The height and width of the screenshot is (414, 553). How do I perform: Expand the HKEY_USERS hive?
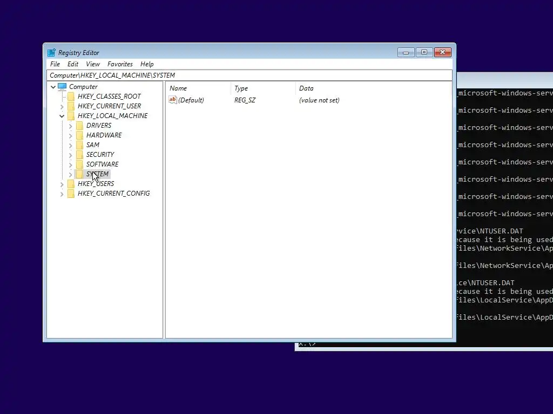pos(62,184)
